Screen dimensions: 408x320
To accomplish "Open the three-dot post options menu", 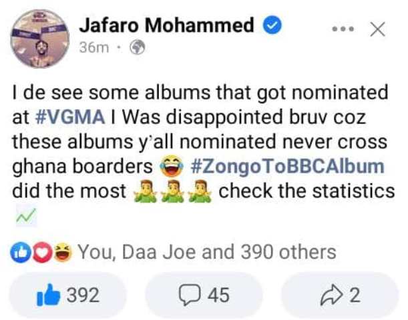I will (x=343, y=29).
